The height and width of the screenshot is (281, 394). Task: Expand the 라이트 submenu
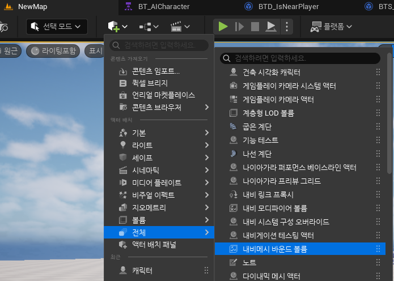point(159,145)
